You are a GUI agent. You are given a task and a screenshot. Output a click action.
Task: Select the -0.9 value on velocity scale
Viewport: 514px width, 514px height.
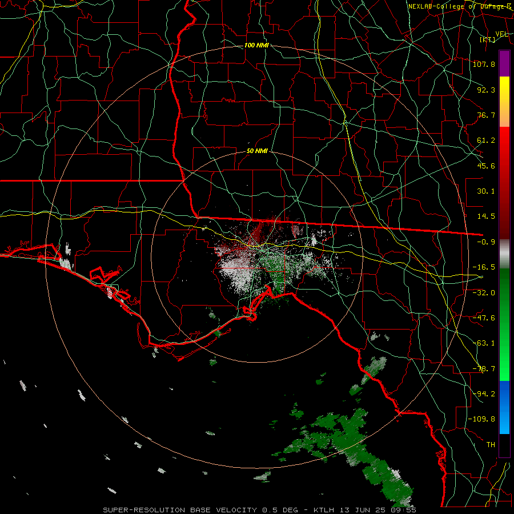click(x=486, y=242)
